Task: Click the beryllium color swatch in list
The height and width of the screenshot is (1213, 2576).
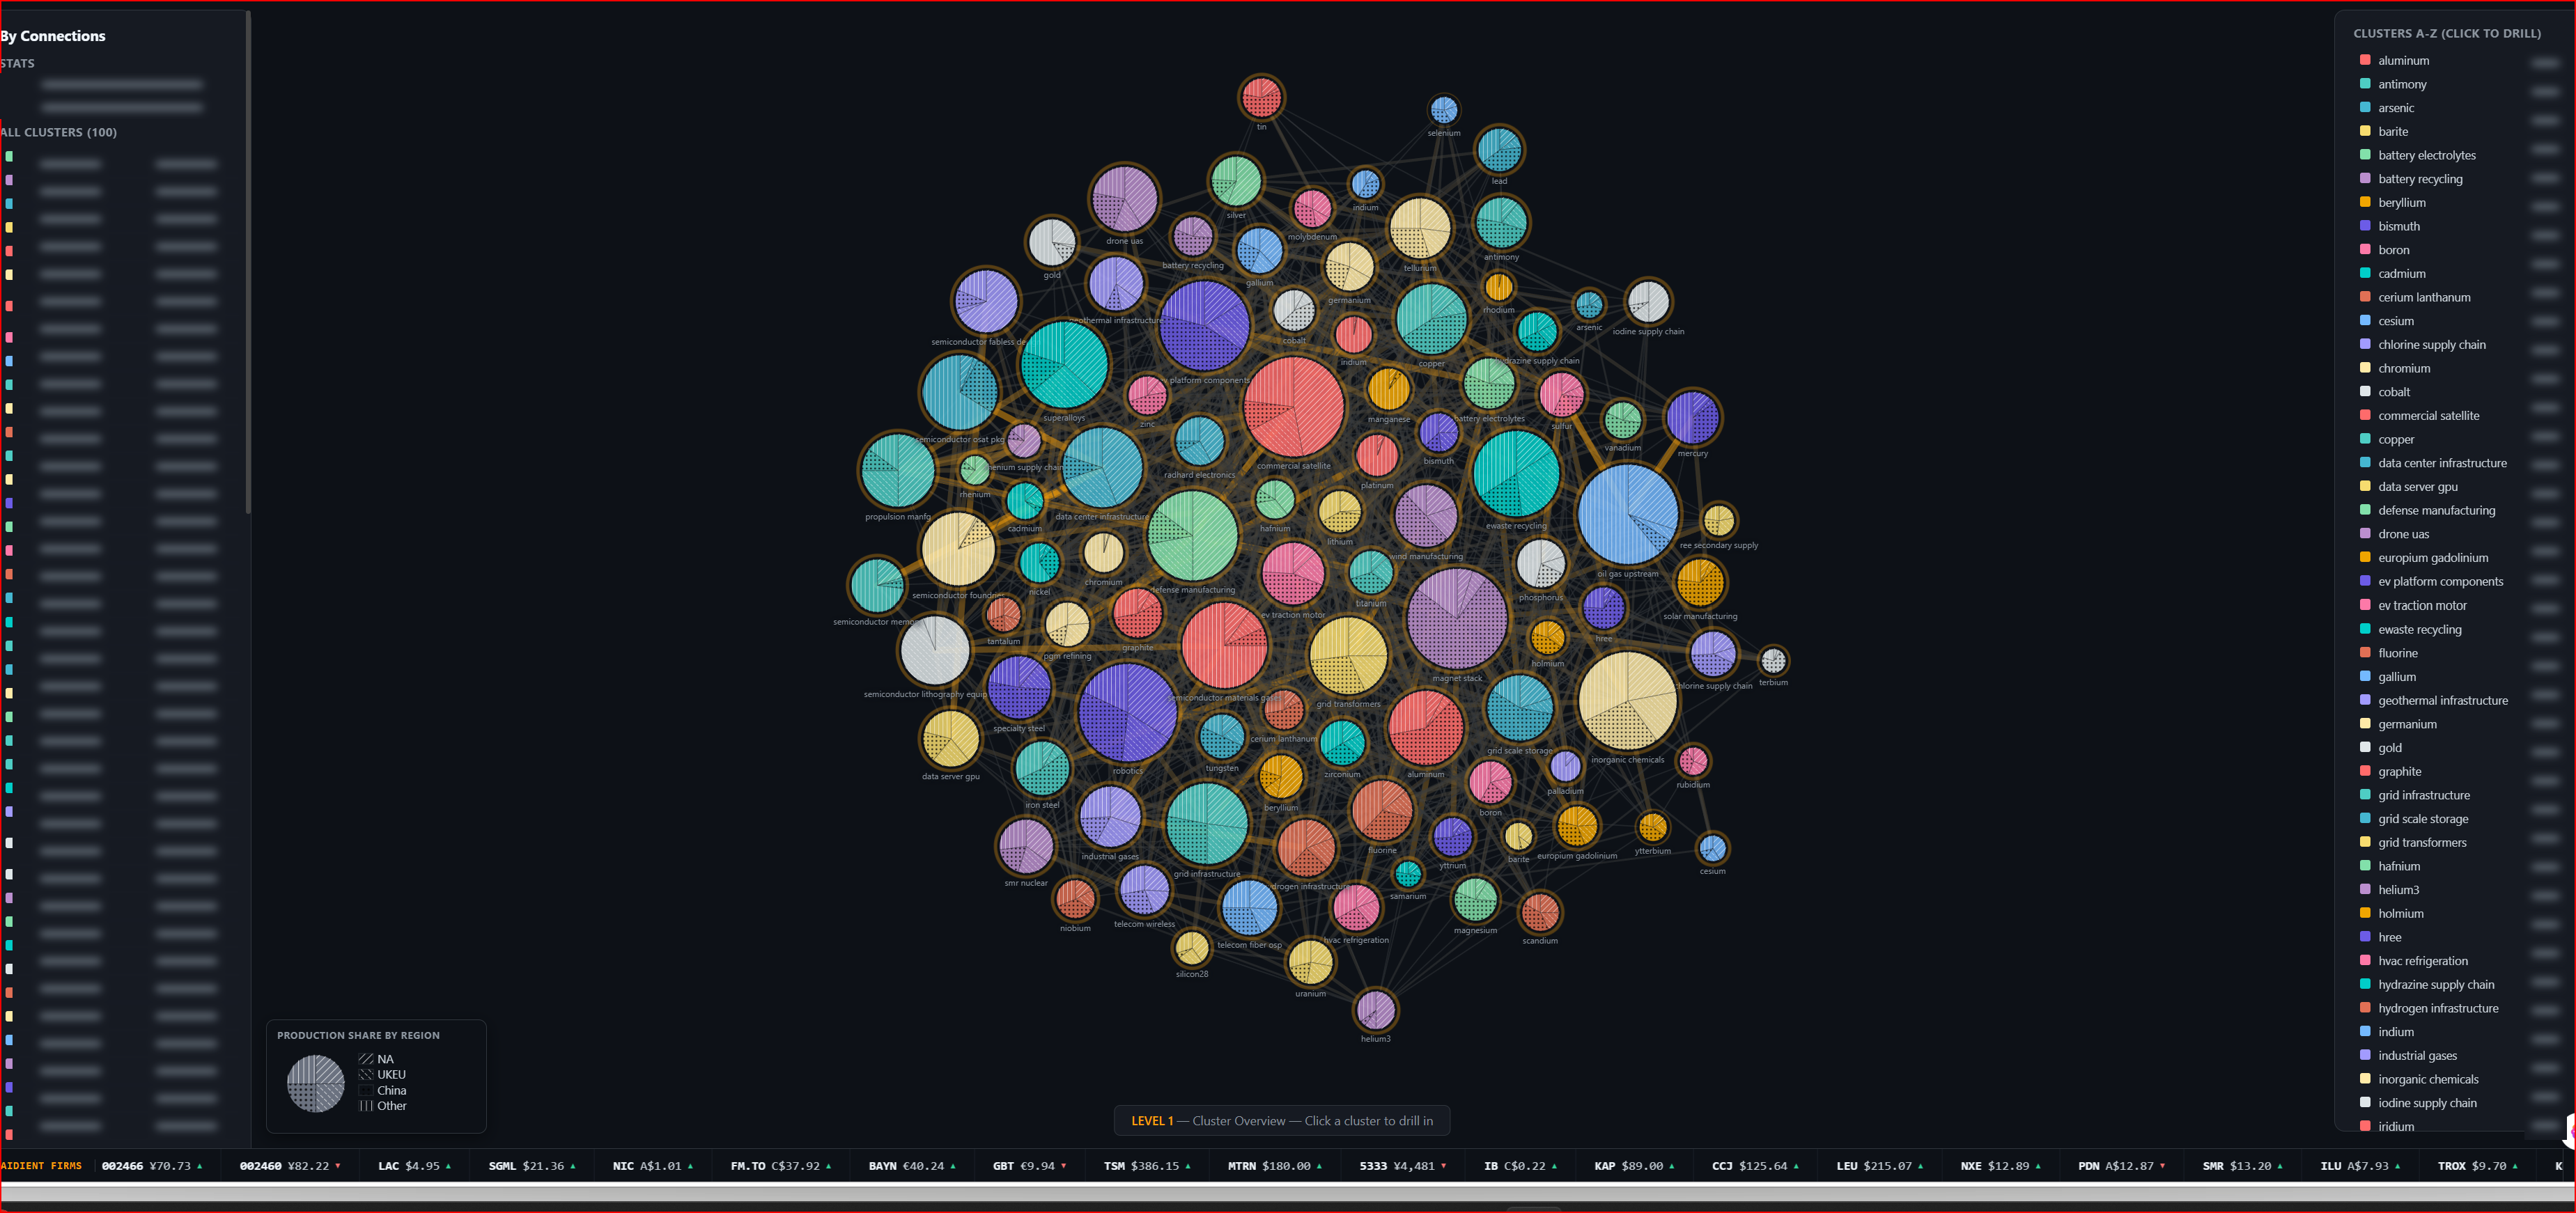Action: coord(2365,202)
